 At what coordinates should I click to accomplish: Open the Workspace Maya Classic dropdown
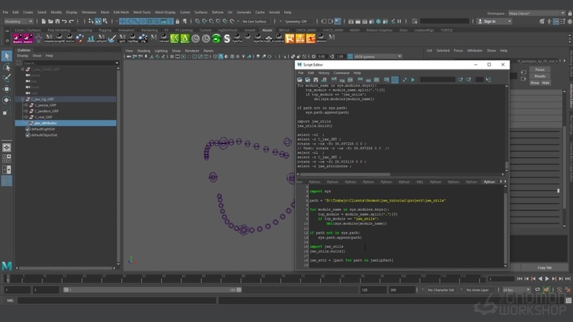[x=536, y=13]
